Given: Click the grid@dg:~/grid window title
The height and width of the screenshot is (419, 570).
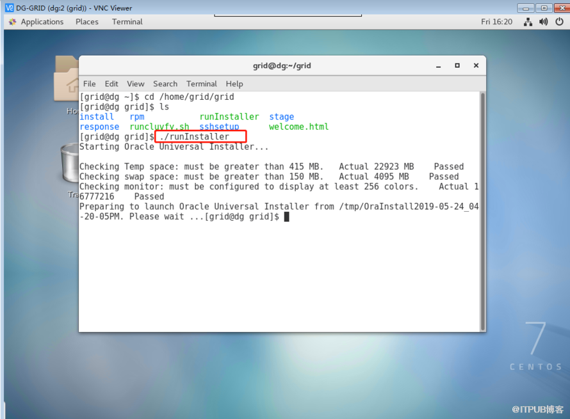Looking at the screenshot, I should 282,66.
